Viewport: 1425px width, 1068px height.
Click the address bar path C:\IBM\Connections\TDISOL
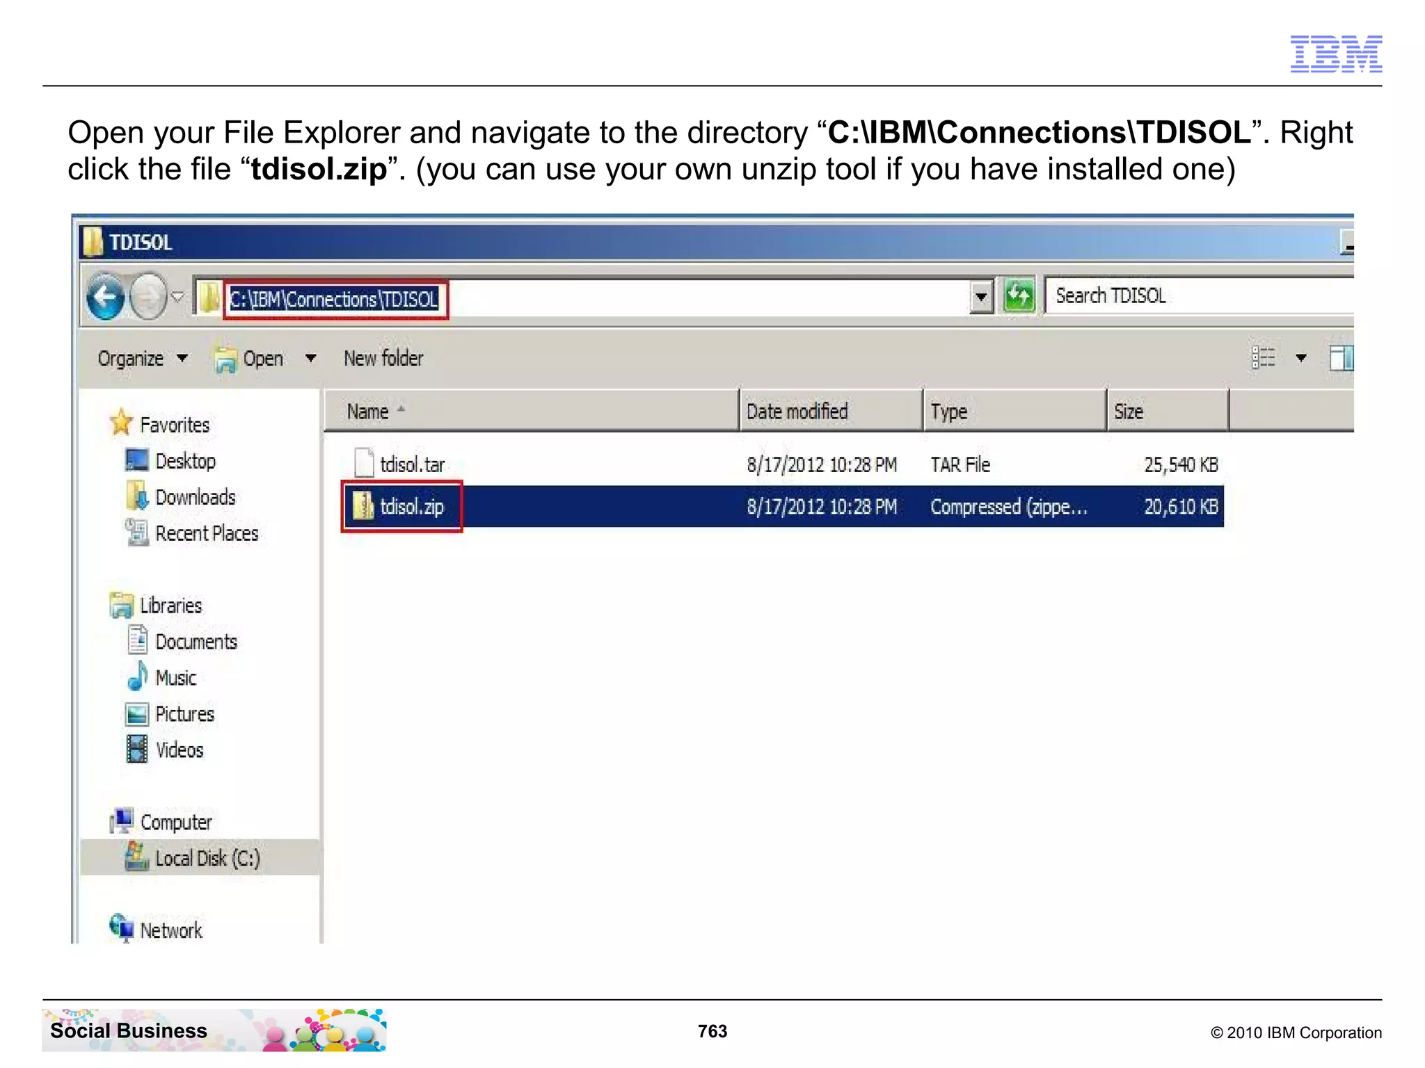[335, 300]
